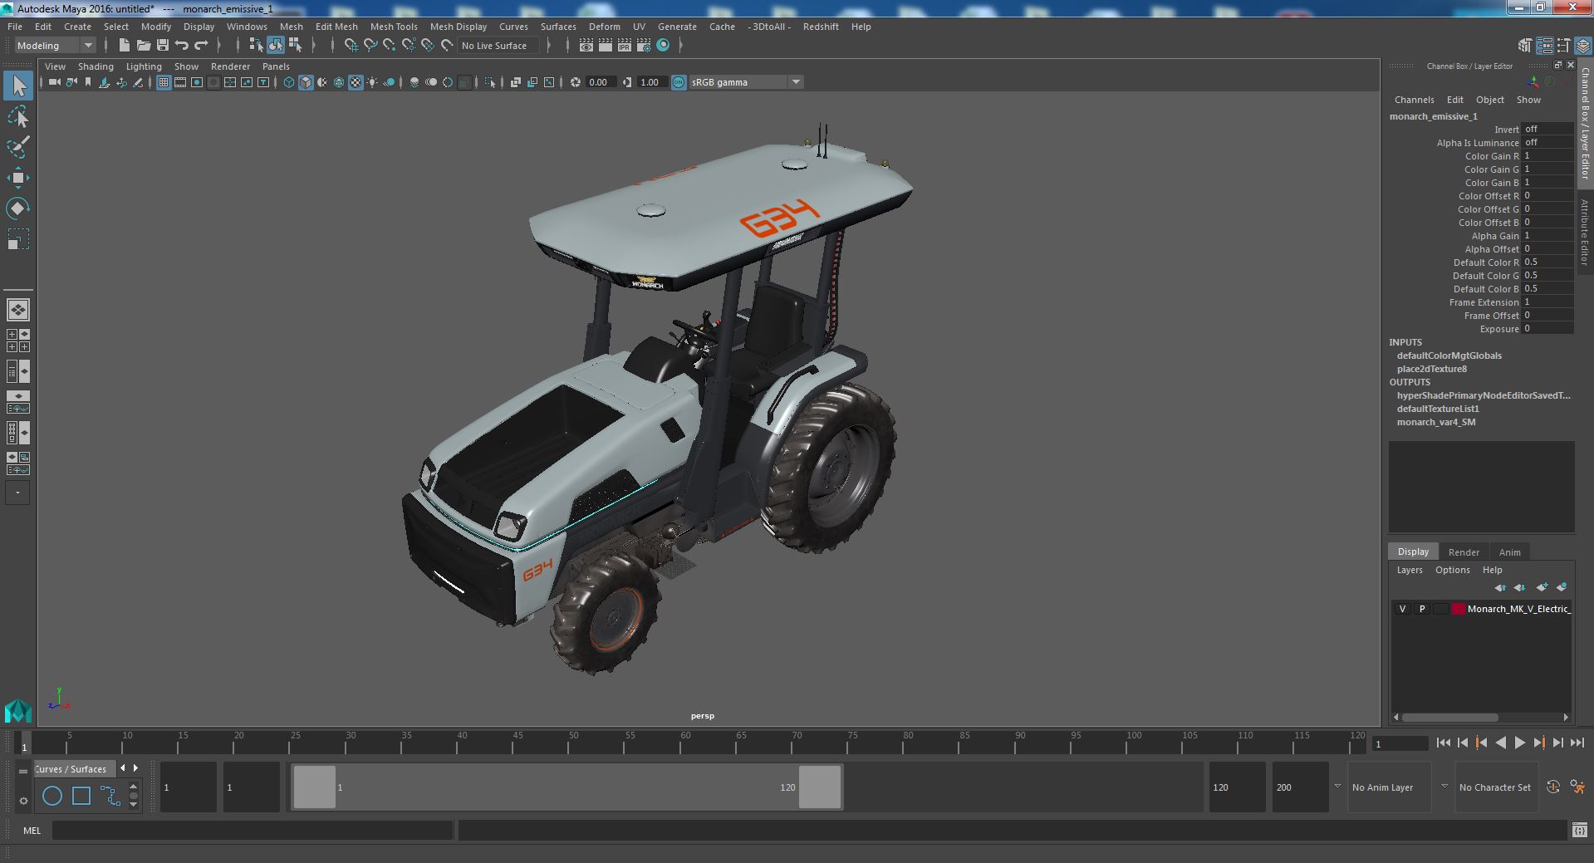Select the single pane layout

pyautogui.click(x=18, y=310)
